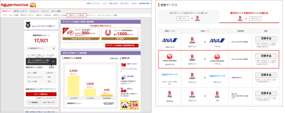285x113 pixels.
Task: Click the JAL logo in the 交換レート column
Action: pos(217,58)
